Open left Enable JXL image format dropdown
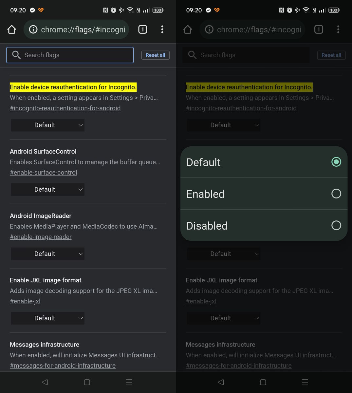The image size is (352, 393). [48, 318]
